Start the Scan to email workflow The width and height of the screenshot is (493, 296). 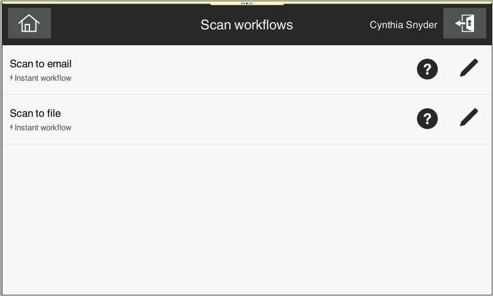point(40,64)
